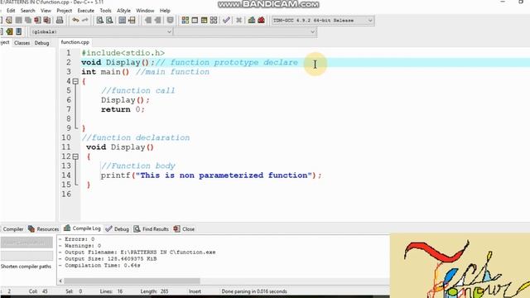Click the Unindent toolbar icon

pyautogui.click(x=148, y=20)
